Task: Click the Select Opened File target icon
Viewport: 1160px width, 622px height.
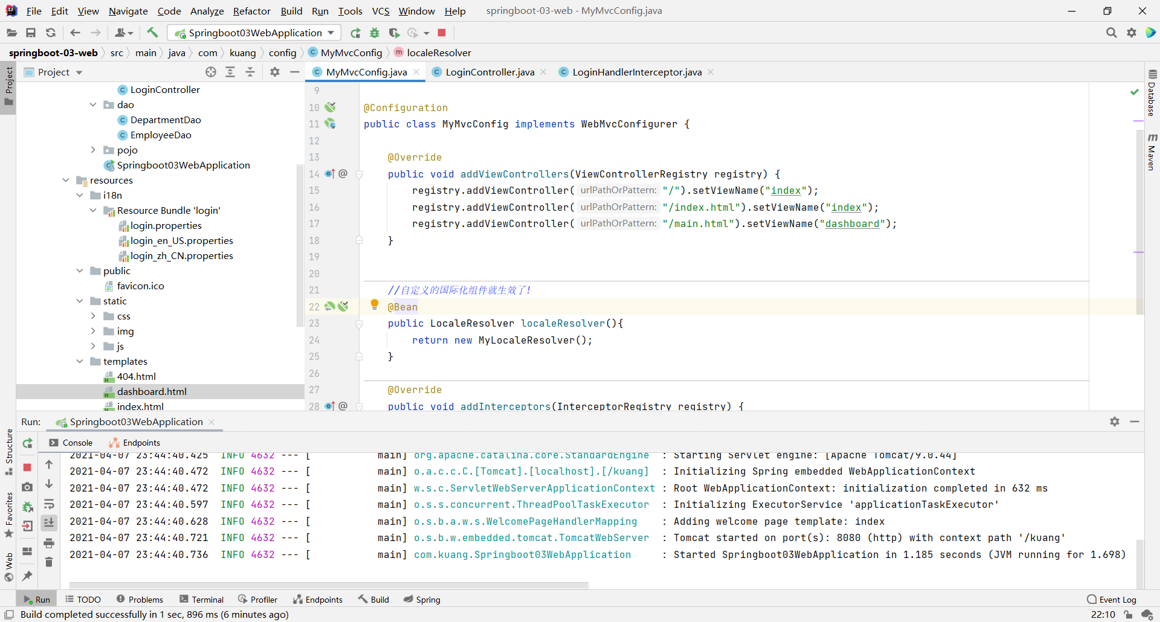Action: tap(210, 72)
